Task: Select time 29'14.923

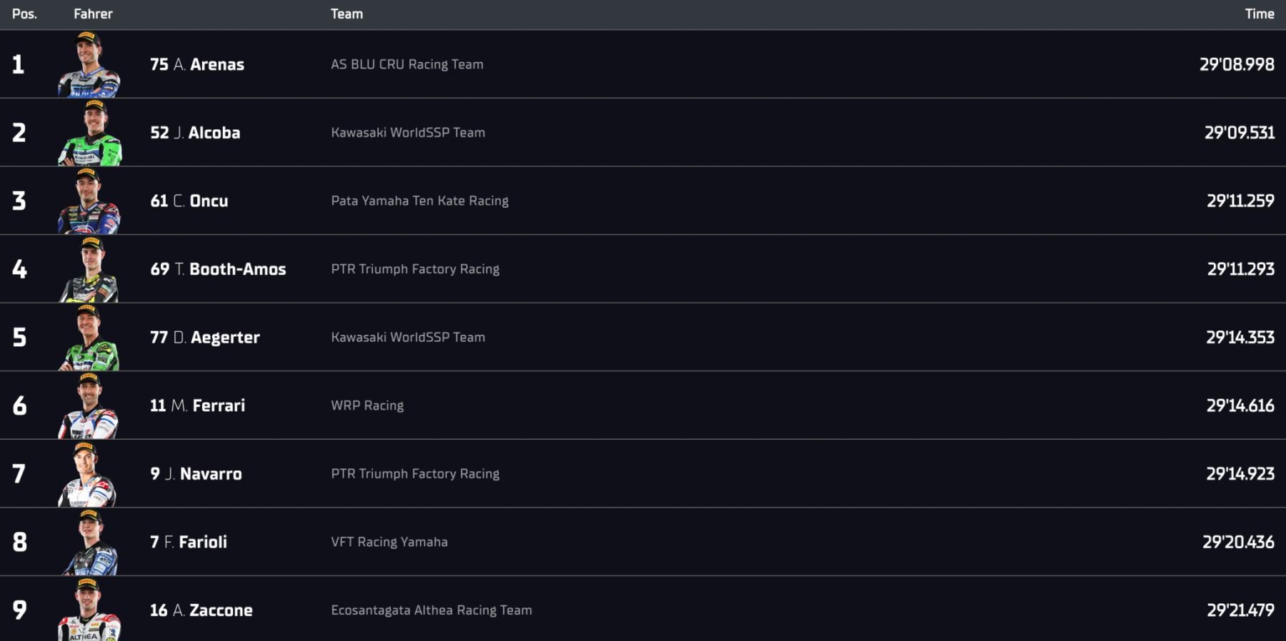Action: 1240,474
